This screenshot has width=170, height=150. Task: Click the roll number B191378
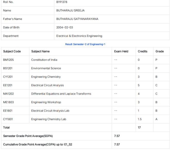[x=62, y=2]
